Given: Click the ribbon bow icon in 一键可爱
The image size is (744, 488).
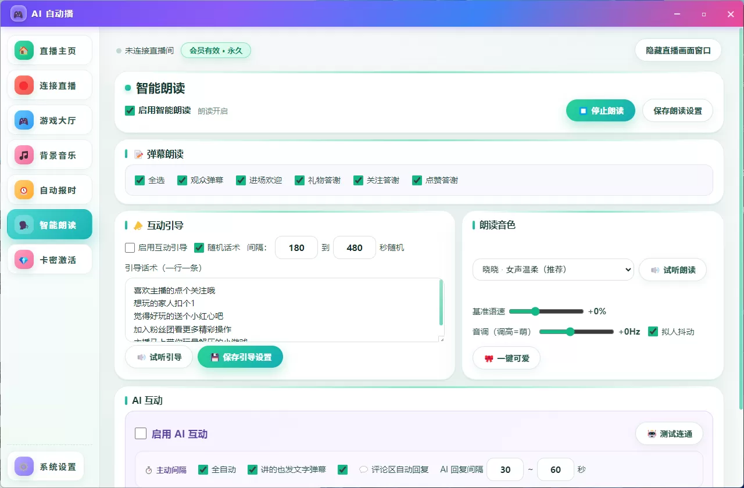Looking at the screenshot, I should pyautogui.click(x=489, y=358).
